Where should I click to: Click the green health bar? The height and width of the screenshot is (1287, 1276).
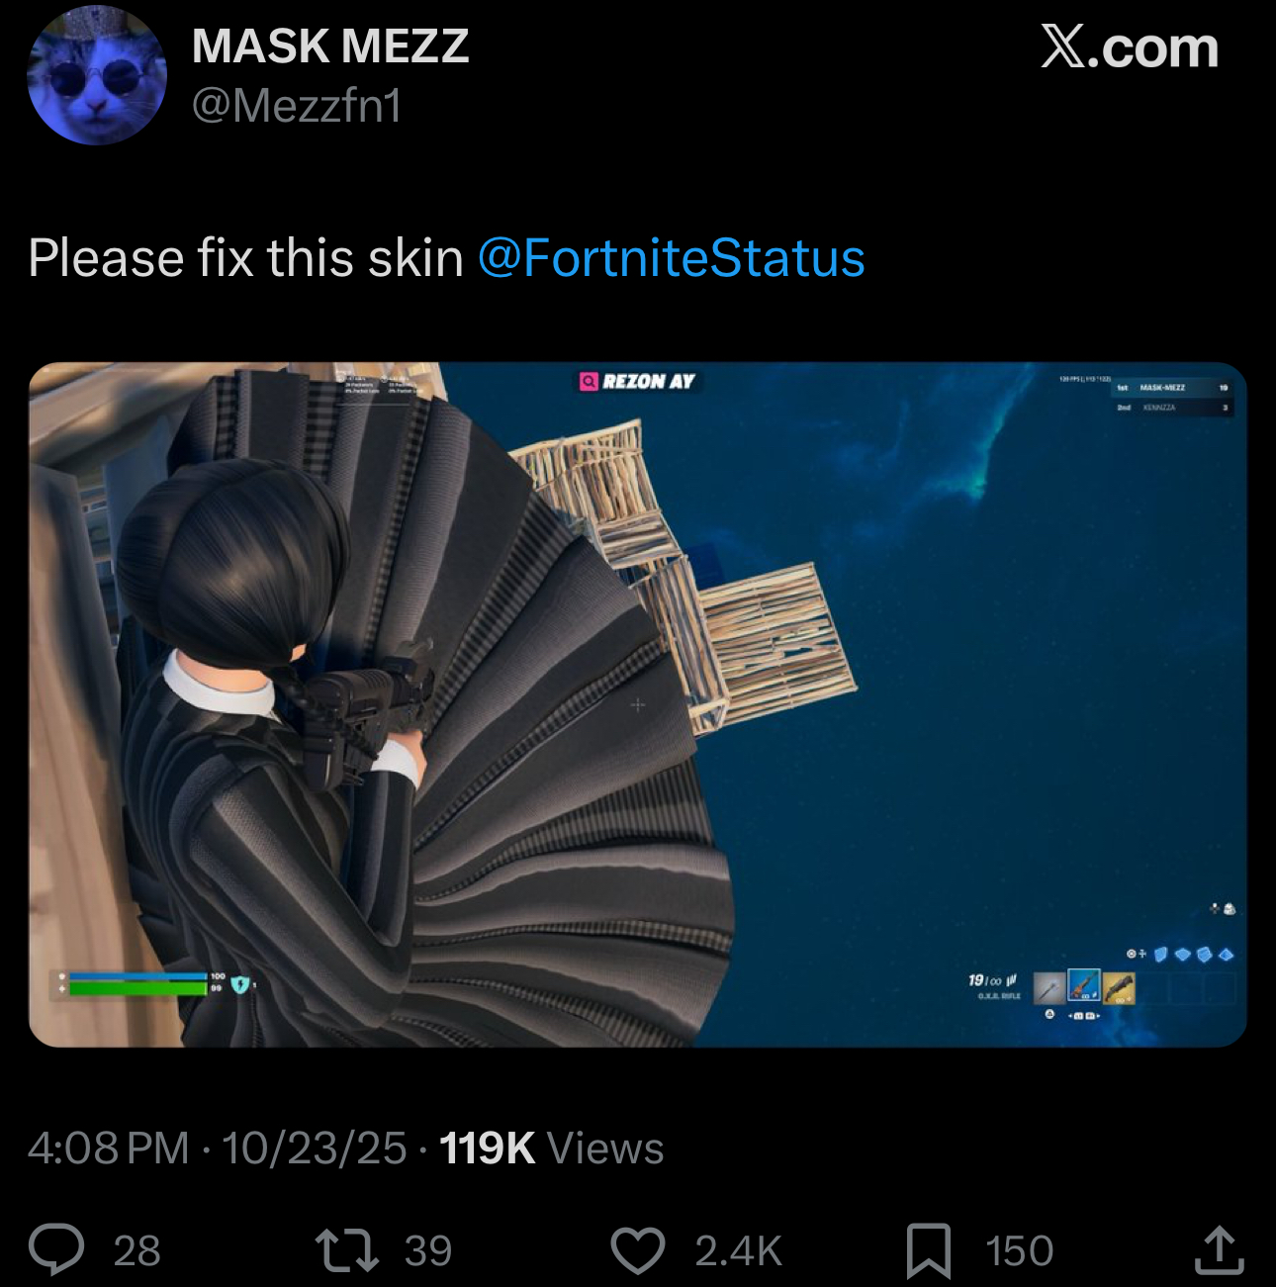point(137,988)
